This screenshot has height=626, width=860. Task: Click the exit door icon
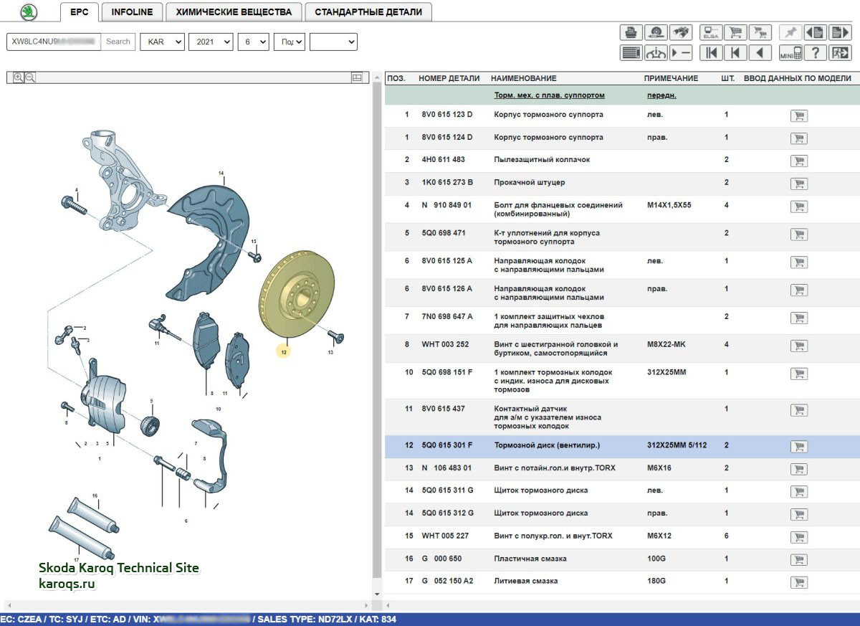[839, 53]
